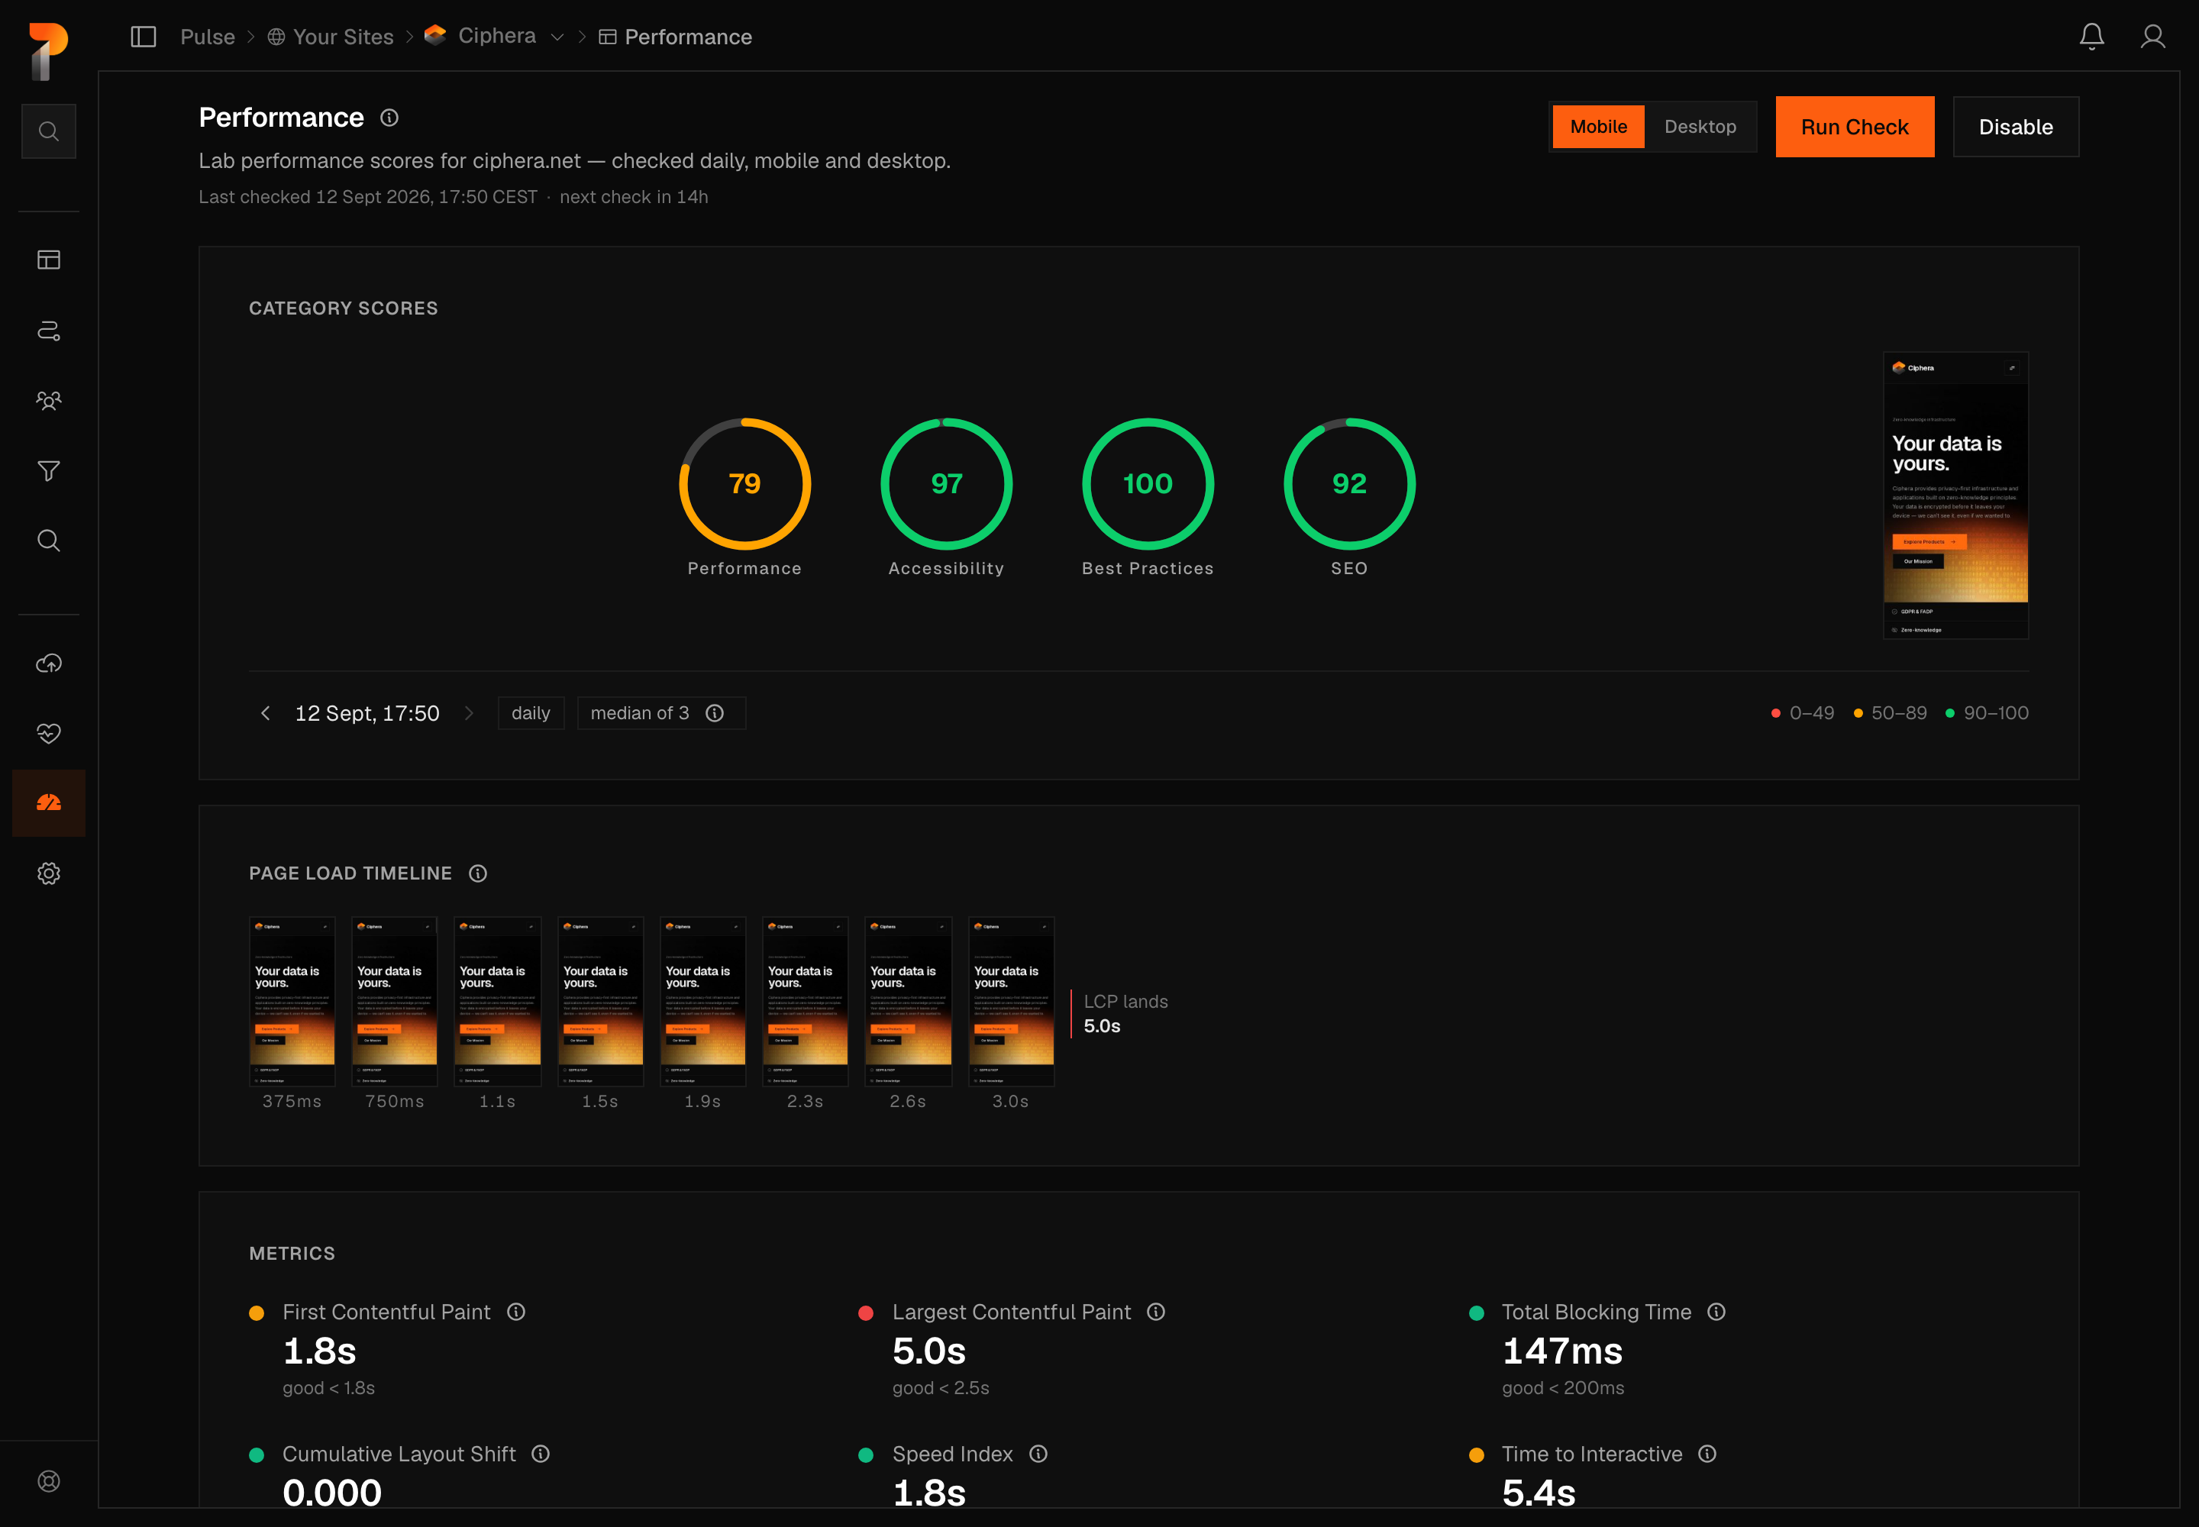Click the Performance score 79 gauge
Viewport: 2199px width, 1527px height.
[x=744, y=484]
